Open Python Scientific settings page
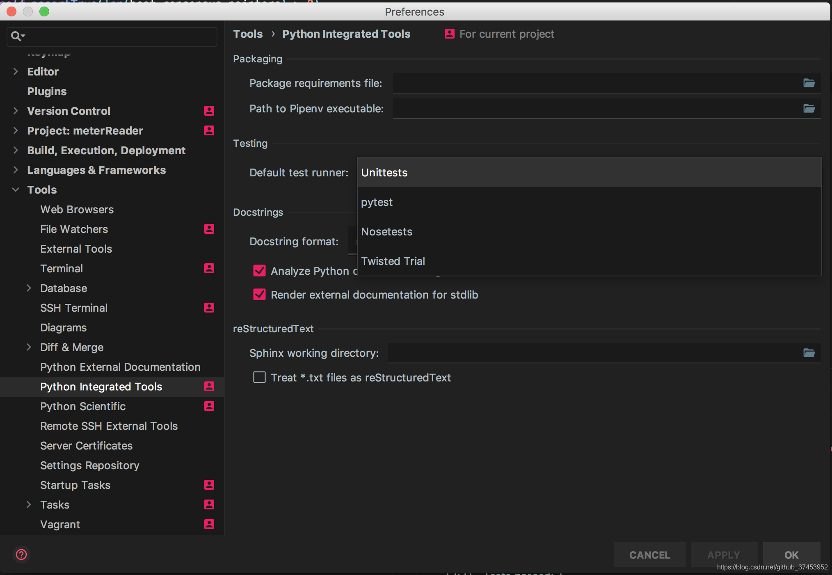Screen dimensions: 832x575 click(83, 406)
